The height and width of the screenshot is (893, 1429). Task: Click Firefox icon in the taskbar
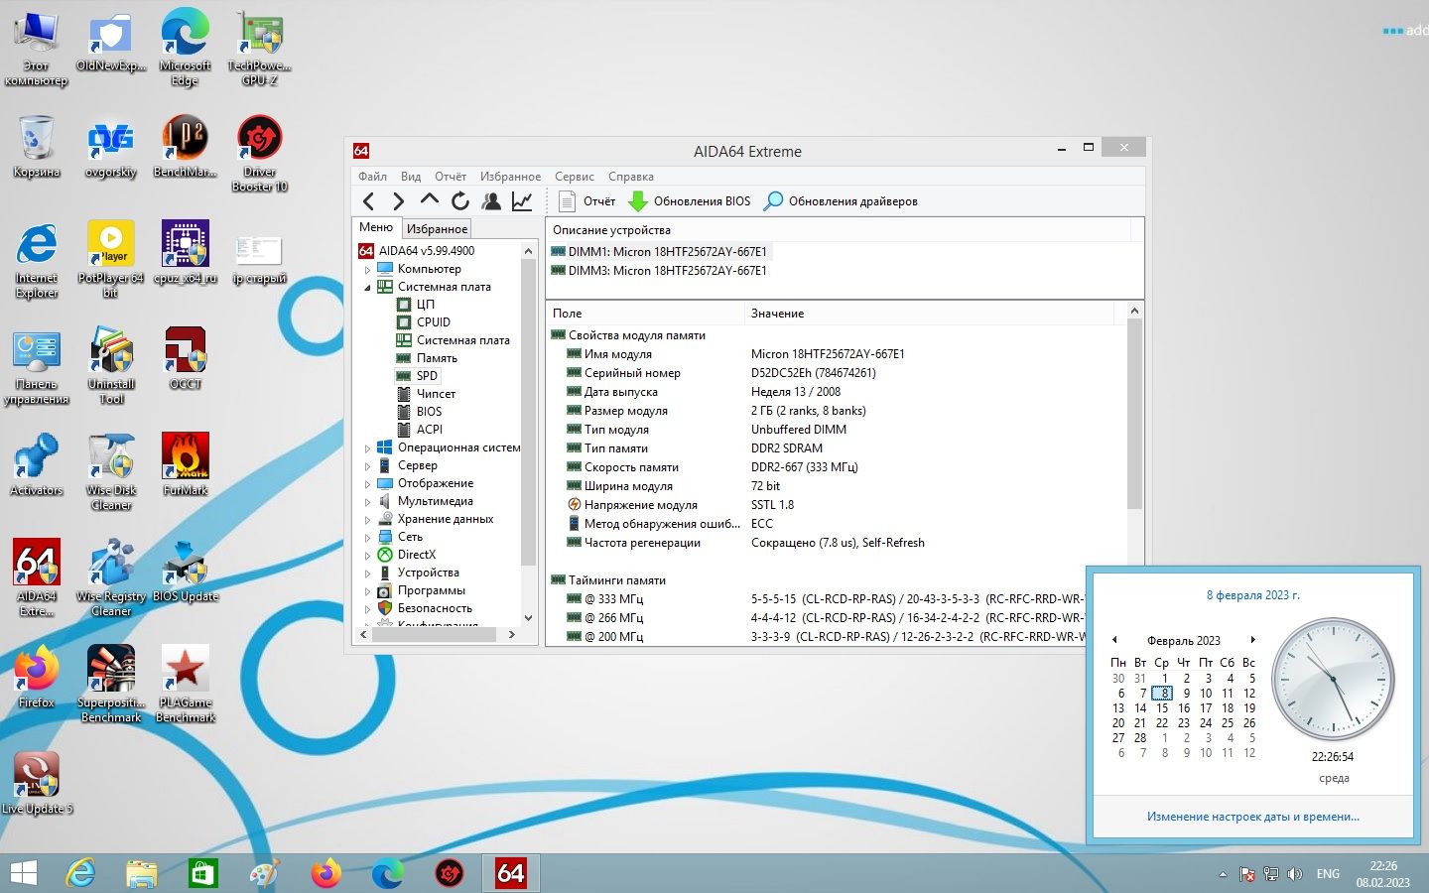coord(325,873)
